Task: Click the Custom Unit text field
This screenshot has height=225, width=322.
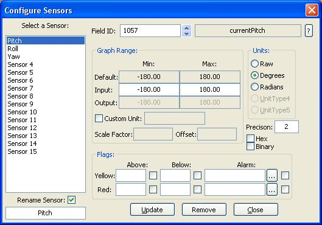Action: (x=175, y=118)
